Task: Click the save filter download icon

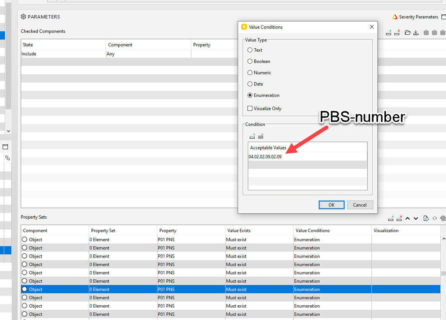Action: point(416,32)
